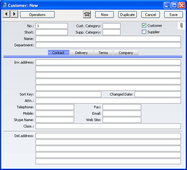Click the Cust. Category field

pyautogui.click(x=112, y=26)
